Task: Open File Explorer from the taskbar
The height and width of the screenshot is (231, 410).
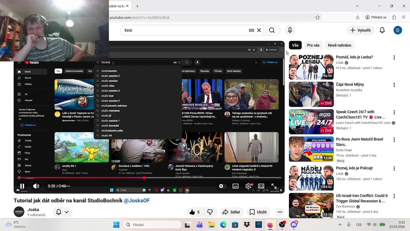Action: 211,225
